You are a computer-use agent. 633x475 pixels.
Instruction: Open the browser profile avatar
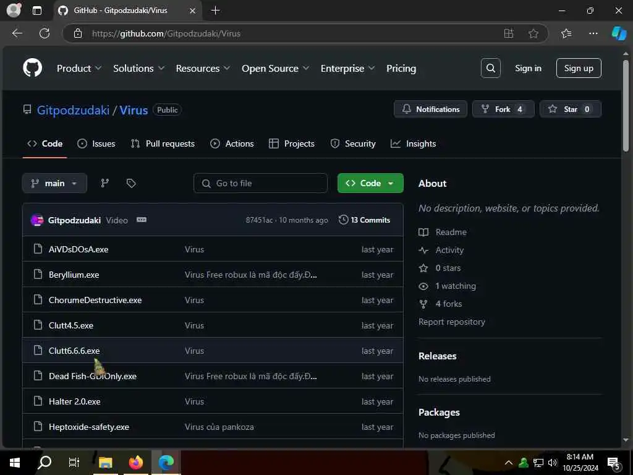tap(14, 11)
